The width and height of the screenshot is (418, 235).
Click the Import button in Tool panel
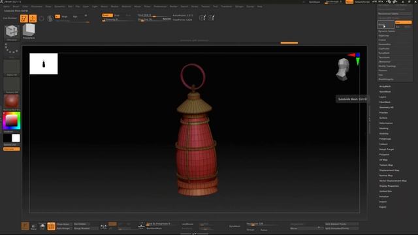(x=383, y=202)
